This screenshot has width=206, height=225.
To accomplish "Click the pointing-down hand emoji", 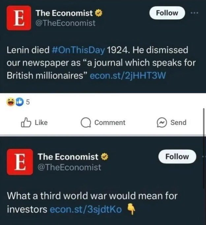I will tap(130, 209).
